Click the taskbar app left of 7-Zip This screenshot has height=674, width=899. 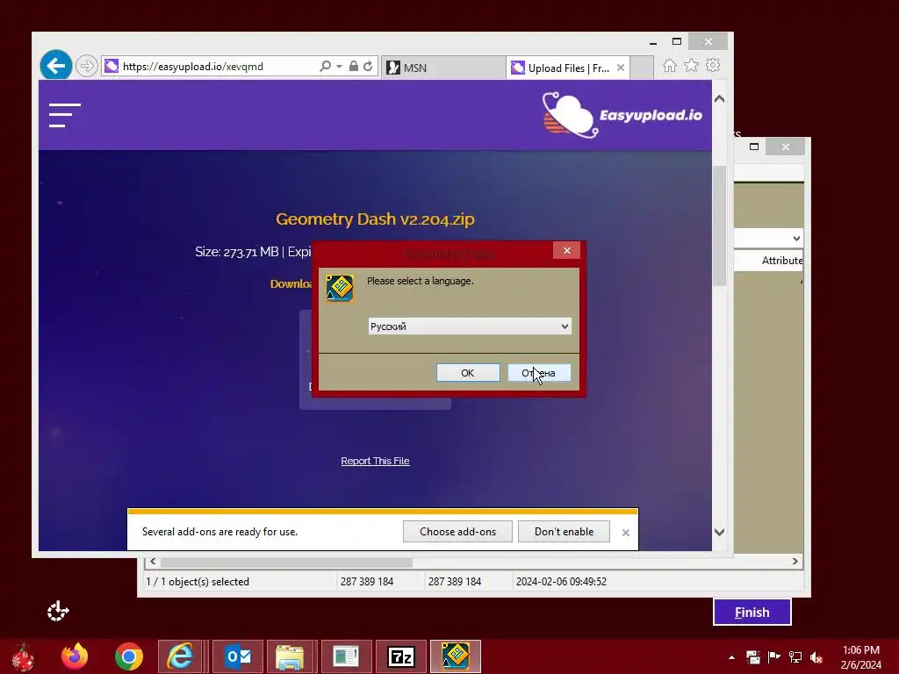[x=346, y=656]
